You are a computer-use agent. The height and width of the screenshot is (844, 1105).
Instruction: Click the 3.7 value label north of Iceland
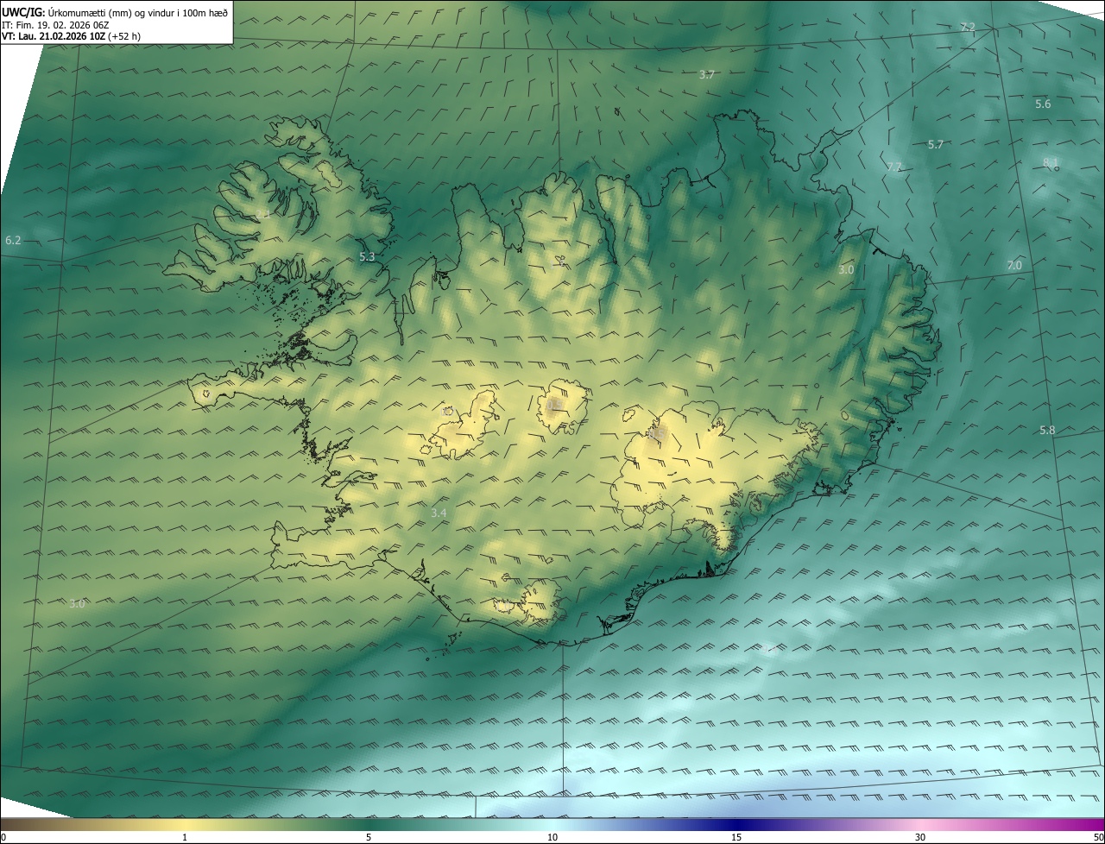pyautogui.click(x=706, y=75)
